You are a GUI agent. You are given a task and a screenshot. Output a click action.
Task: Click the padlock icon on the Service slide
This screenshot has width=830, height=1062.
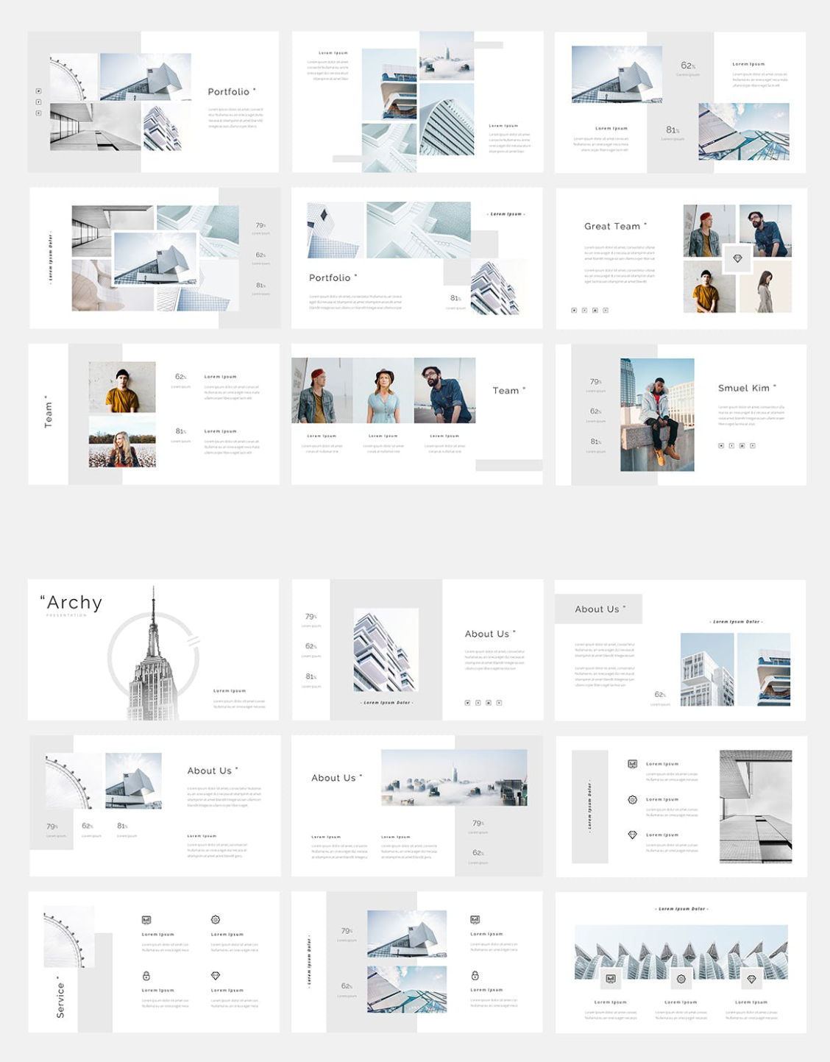click(x=146, y=976)
